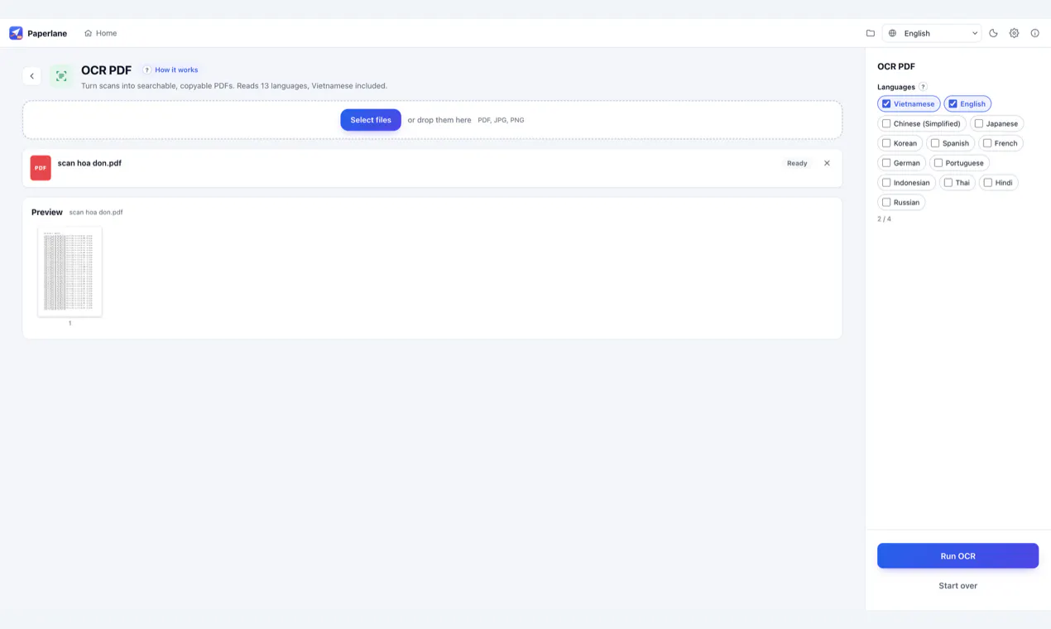Click the drop zone text 'or drop them here'
Viewport: 1051px width, 629px height.
[439, 120]
